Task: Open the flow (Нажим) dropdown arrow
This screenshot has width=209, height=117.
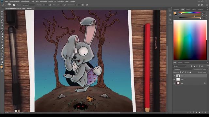Action: coord(61,5)
